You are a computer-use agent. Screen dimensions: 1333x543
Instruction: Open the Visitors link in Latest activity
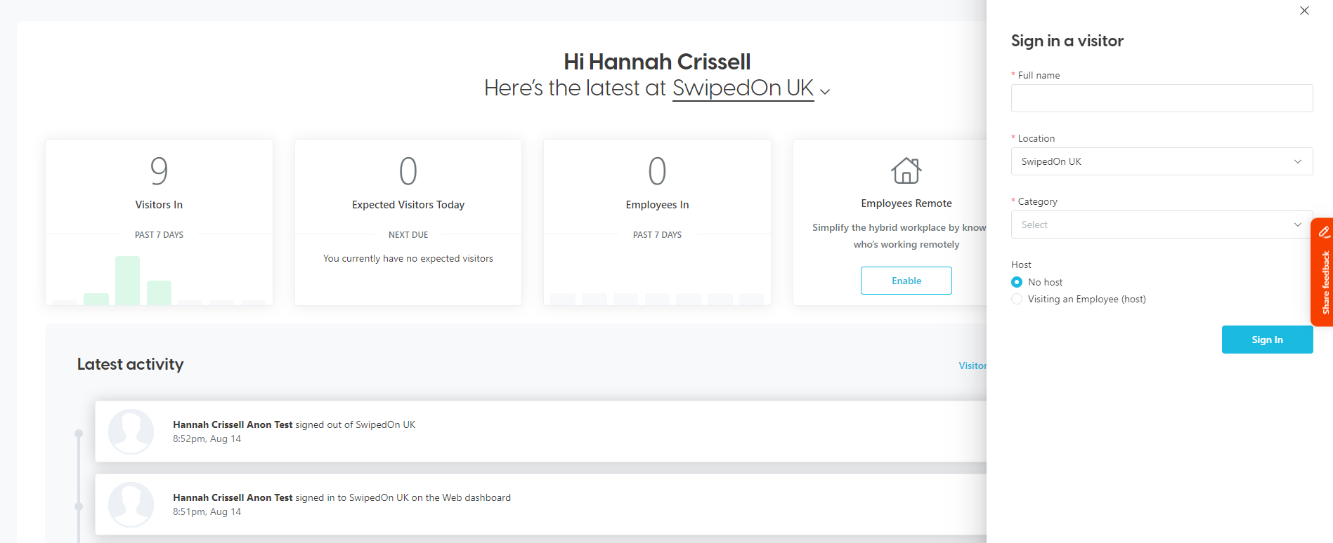pos(973,366)
